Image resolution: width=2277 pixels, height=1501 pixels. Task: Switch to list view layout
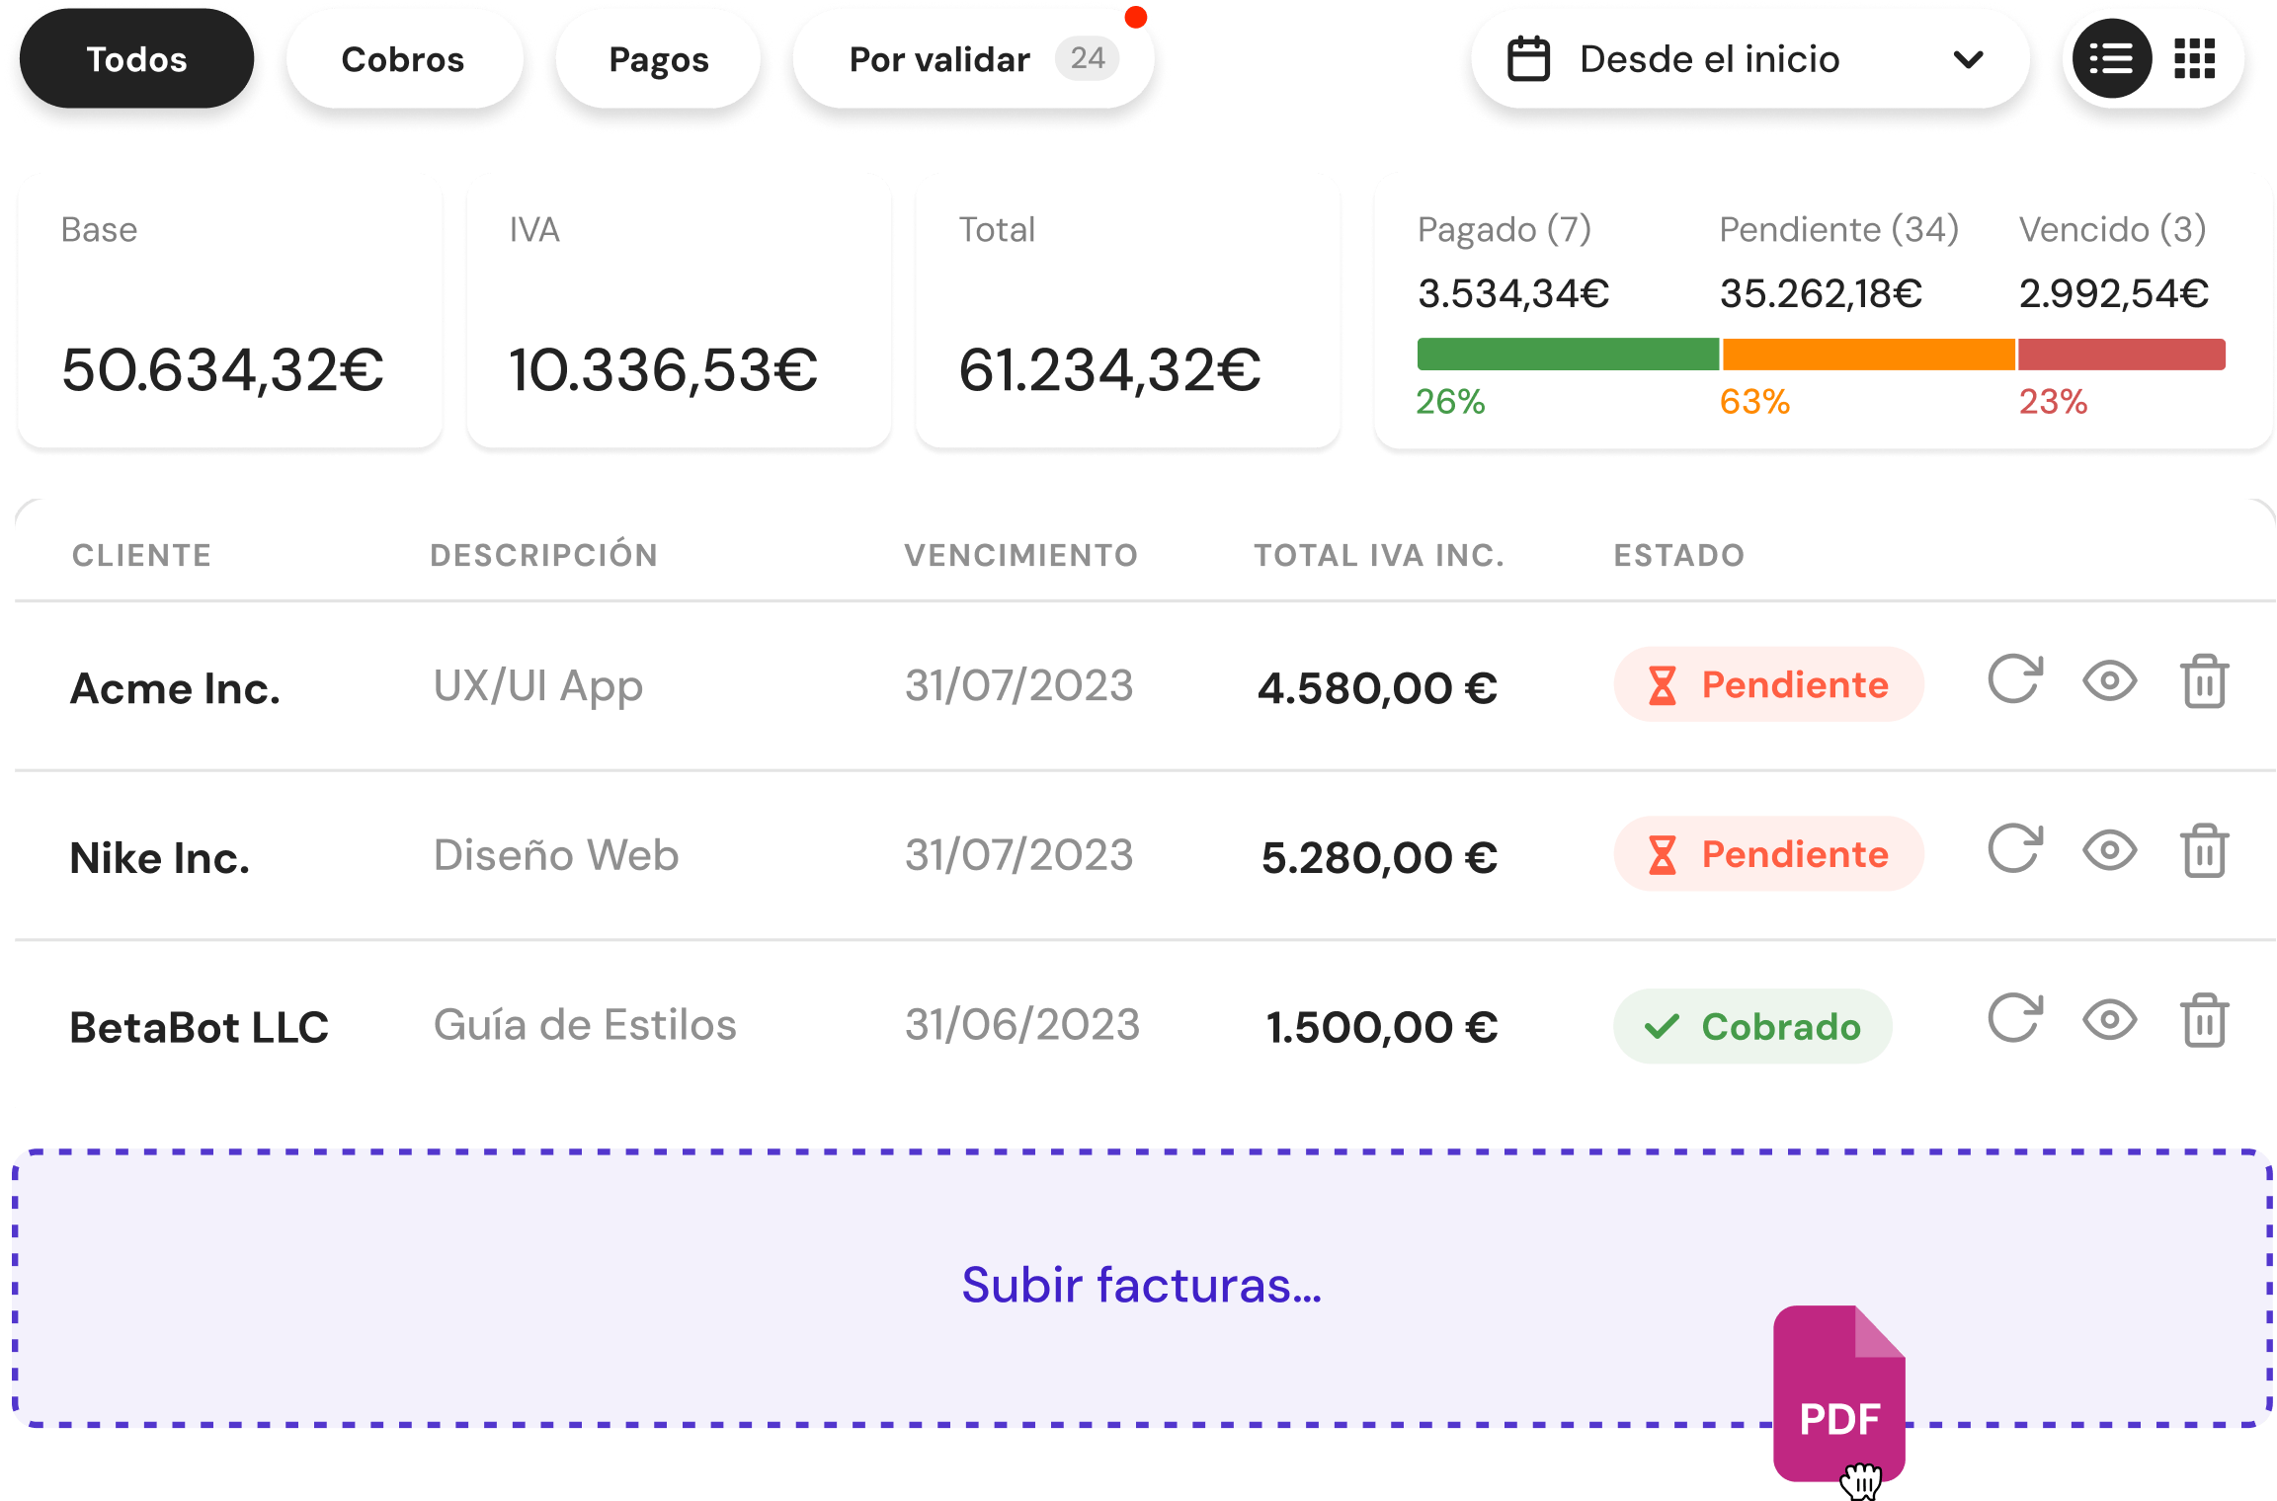[2111, 59]
